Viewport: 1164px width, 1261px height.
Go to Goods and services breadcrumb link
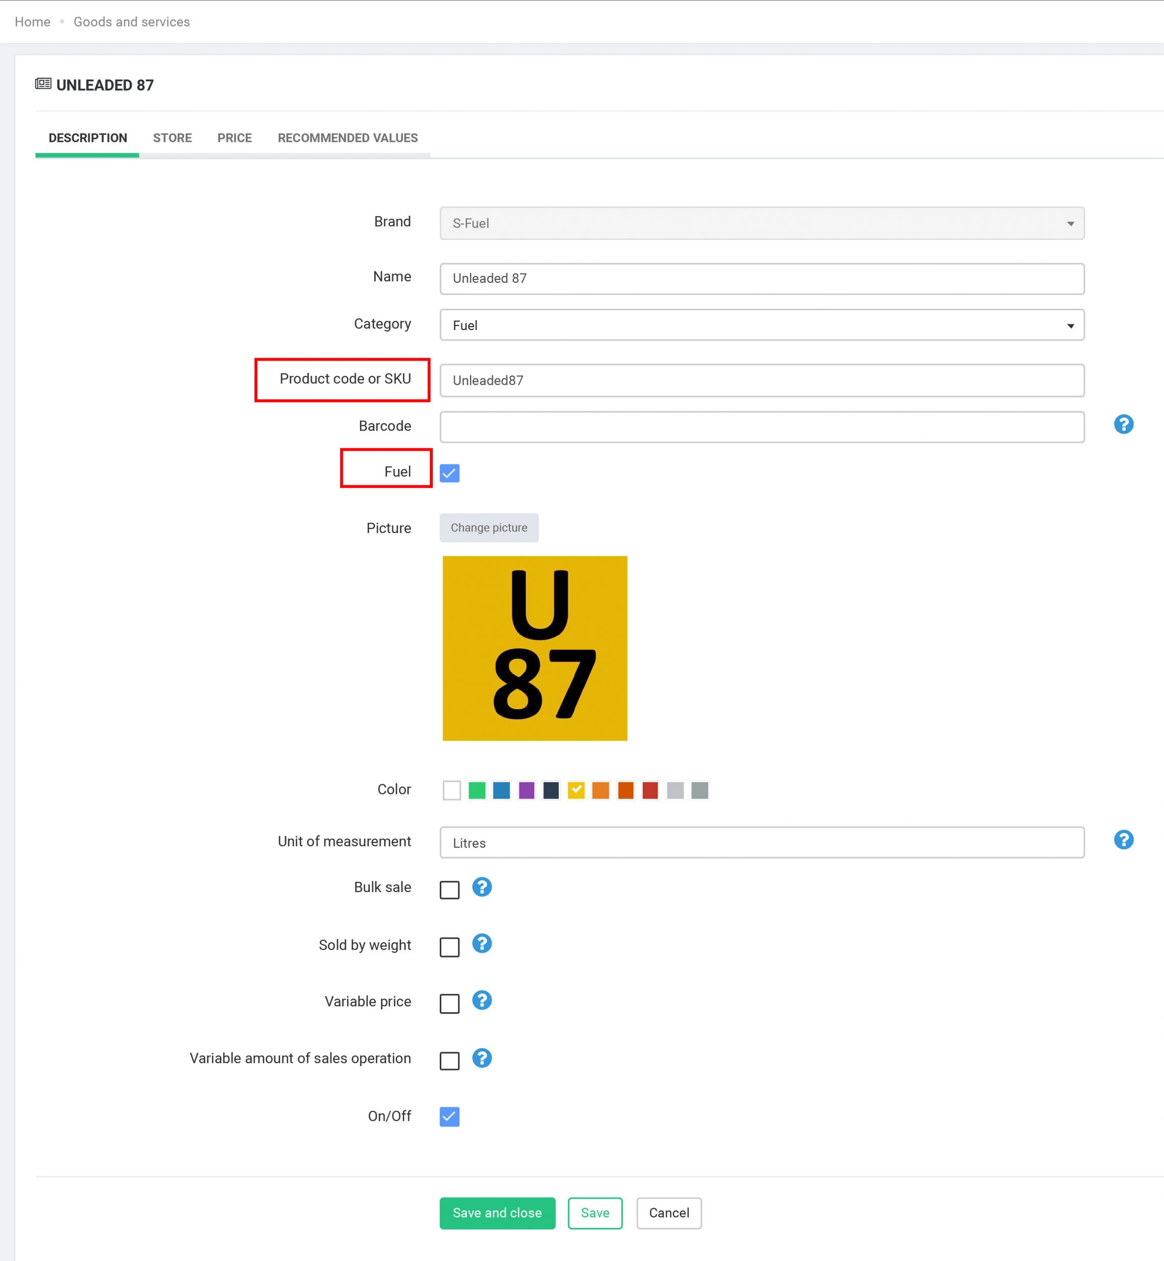[131, 22]
